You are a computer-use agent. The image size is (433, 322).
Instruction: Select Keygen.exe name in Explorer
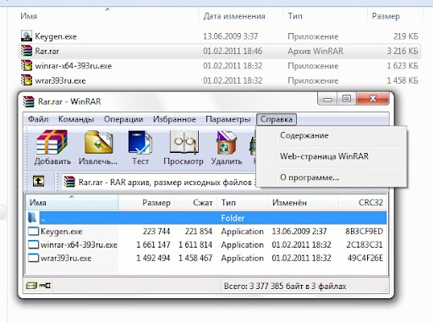click(x=56, y=36)
